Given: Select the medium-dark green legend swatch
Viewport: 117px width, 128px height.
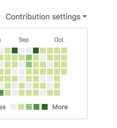Looking at the screenshot, I should (x=36, y=107).
